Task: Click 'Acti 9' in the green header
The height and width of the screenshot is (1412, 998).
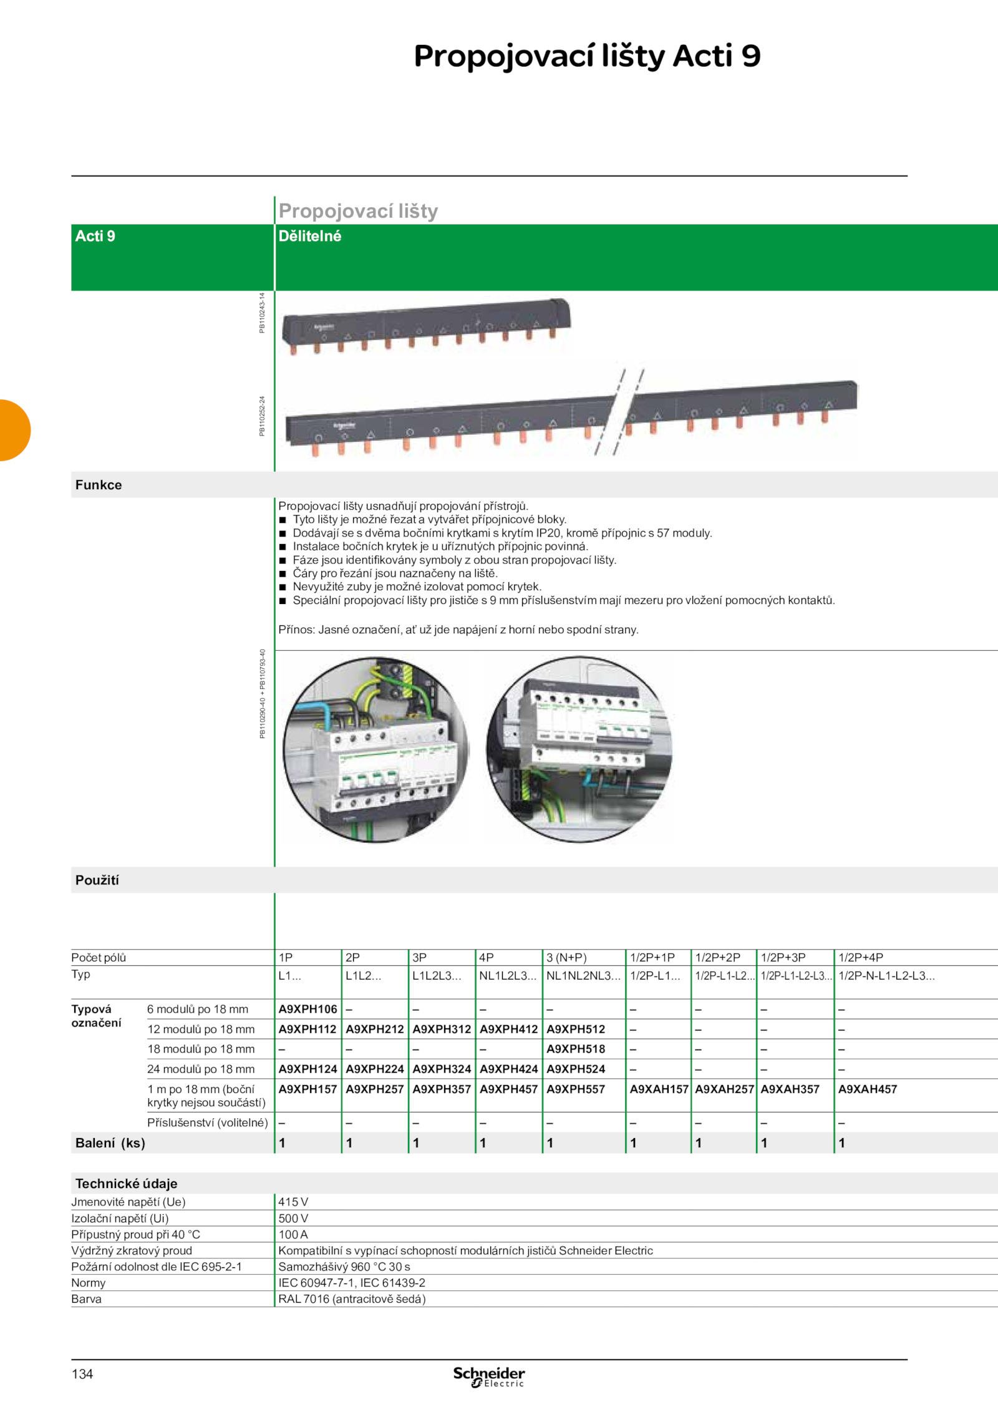Action: 95,236
